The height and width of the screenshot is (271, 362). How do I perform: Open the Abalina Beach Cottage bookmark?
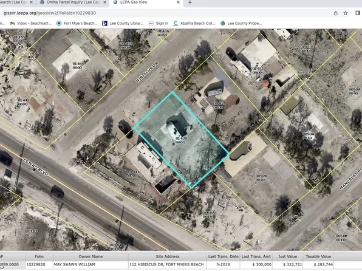194,23
